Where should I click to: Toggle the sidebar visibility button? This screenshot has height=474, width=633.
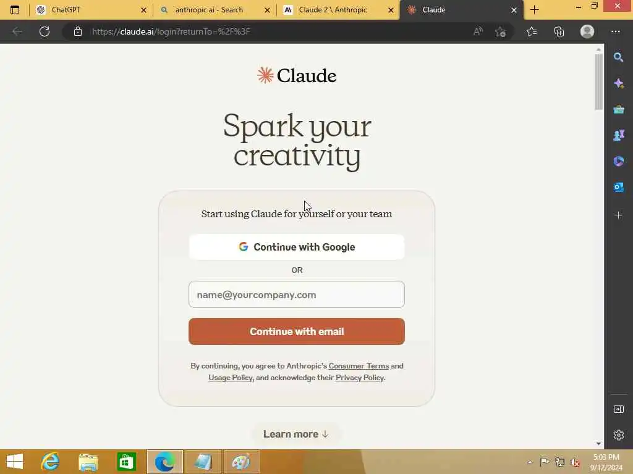tap(618, 410)
